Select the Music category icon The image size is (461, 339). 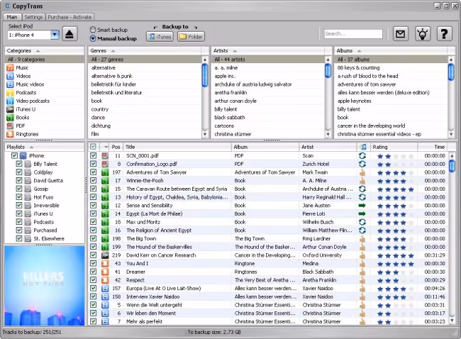[x=10, y=67]
